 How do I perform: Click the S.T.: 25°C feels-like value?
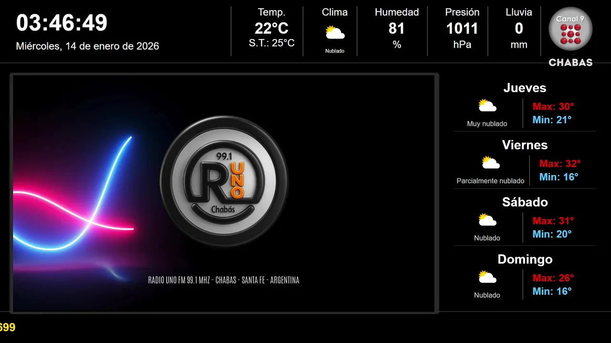tap(272, 43)
